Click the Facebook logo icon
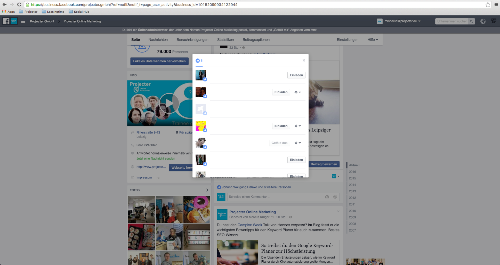The image size is (500, 265). point(6,21)
